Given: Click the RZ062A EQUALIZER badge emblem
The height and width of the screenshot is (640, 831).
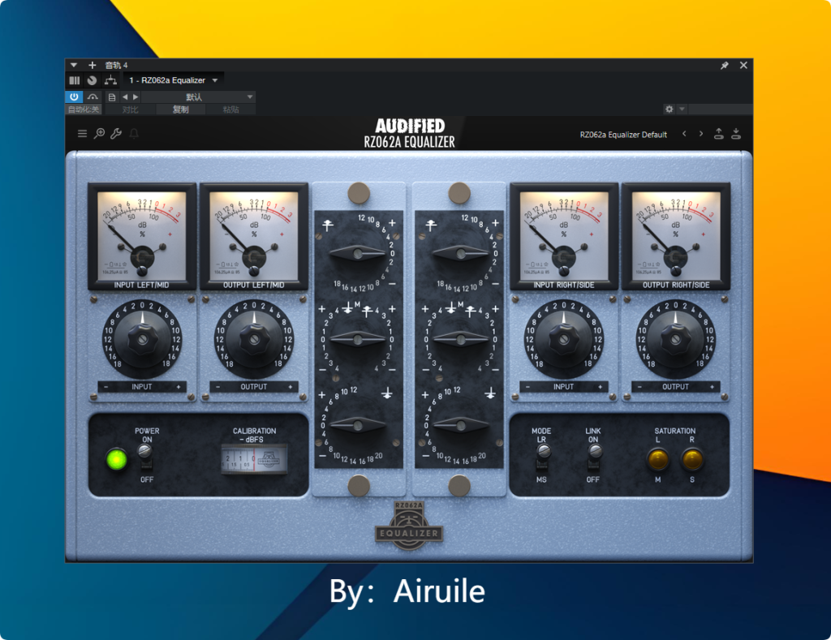Looking at the screenshot, I should point(409,526).
